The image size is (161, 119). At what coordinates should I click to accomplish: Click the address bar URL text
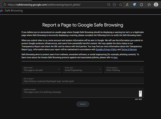[x=44, y=5]
